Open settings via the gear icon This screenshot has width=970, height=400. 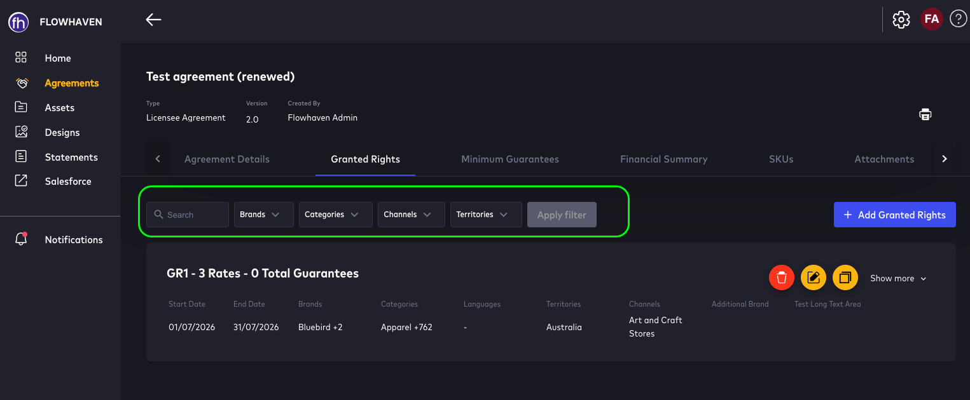pos(901,20)
